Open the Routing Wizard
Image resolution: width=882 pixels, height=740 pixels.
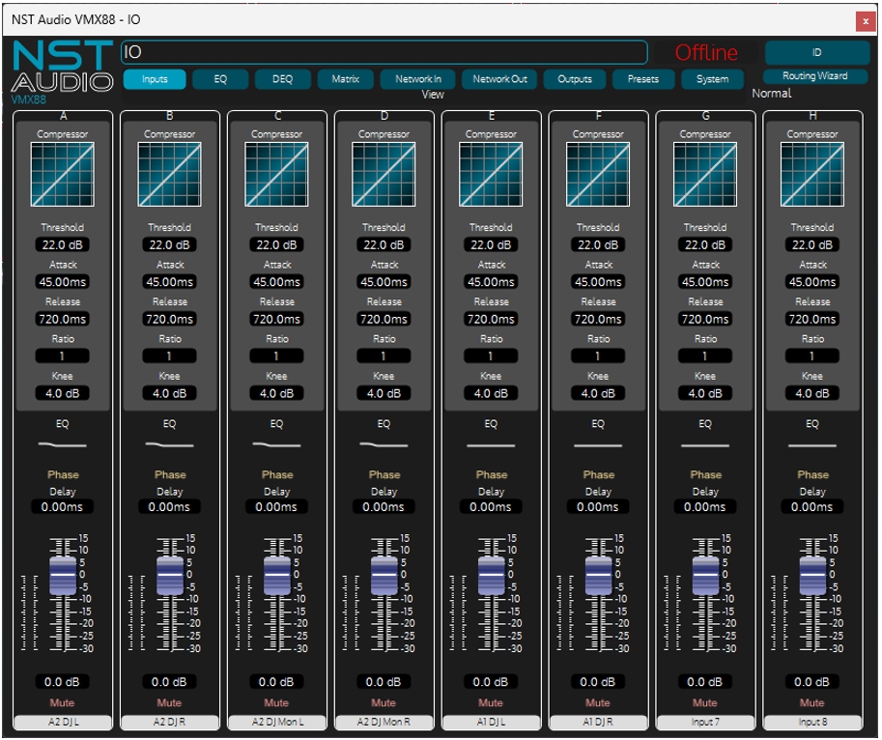click(x=814, y=76)
